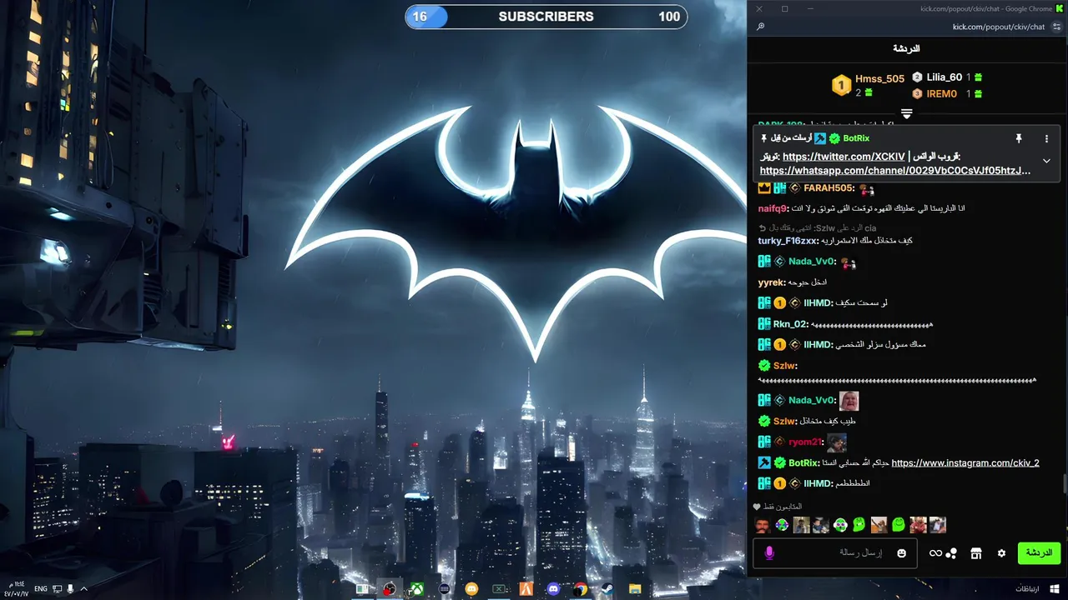This screenshot has width=1068, height=600.
Task: Click the emote image in Nada_Vv0's message
Action: (x=849, y=401)
